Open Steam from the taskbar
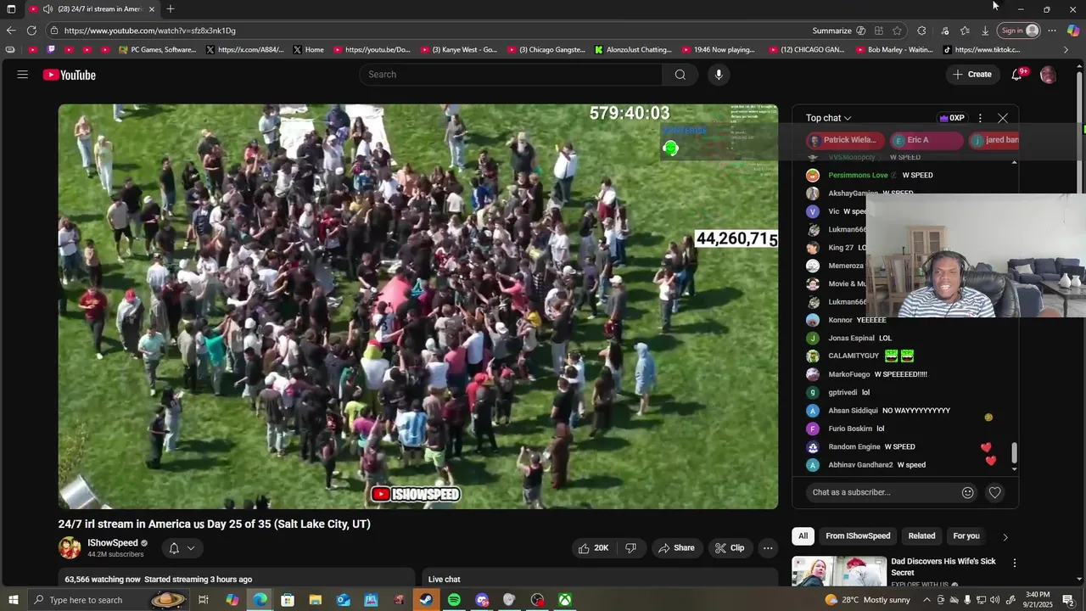Screen dimensions: 1086x611 coord(426,600)
